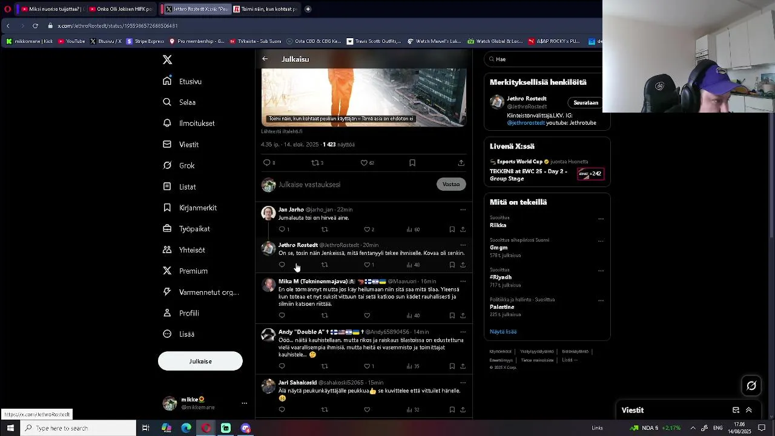Switch to Onko Olli Jokisen HIFK tab
Viewport: 775px width, 436px height.
coord(121,9)
